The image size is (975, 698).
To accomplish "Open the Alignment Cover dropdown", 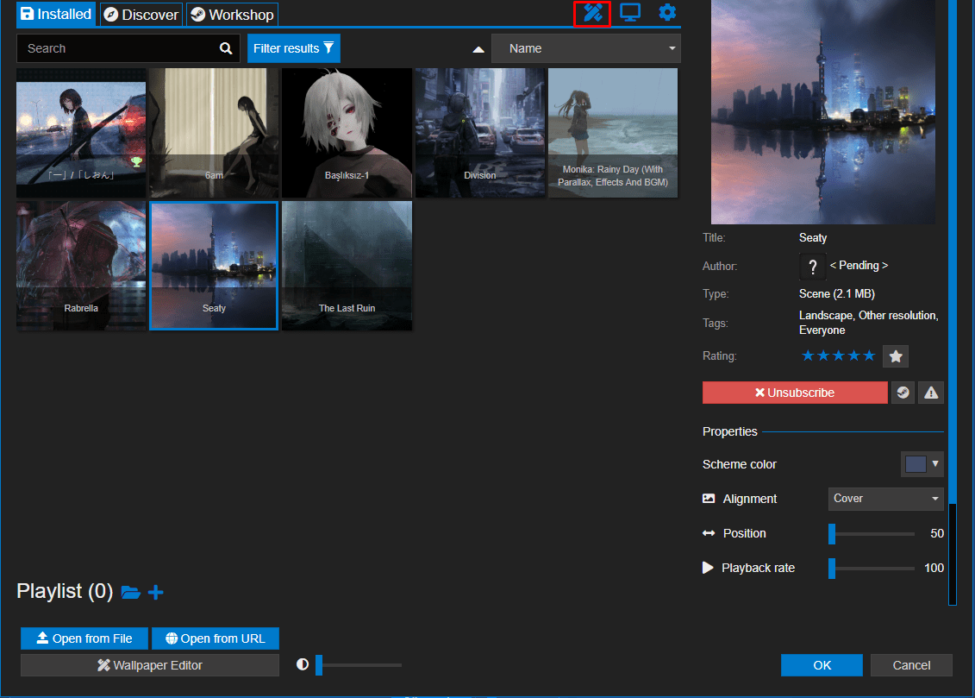I will coord(885,499).
